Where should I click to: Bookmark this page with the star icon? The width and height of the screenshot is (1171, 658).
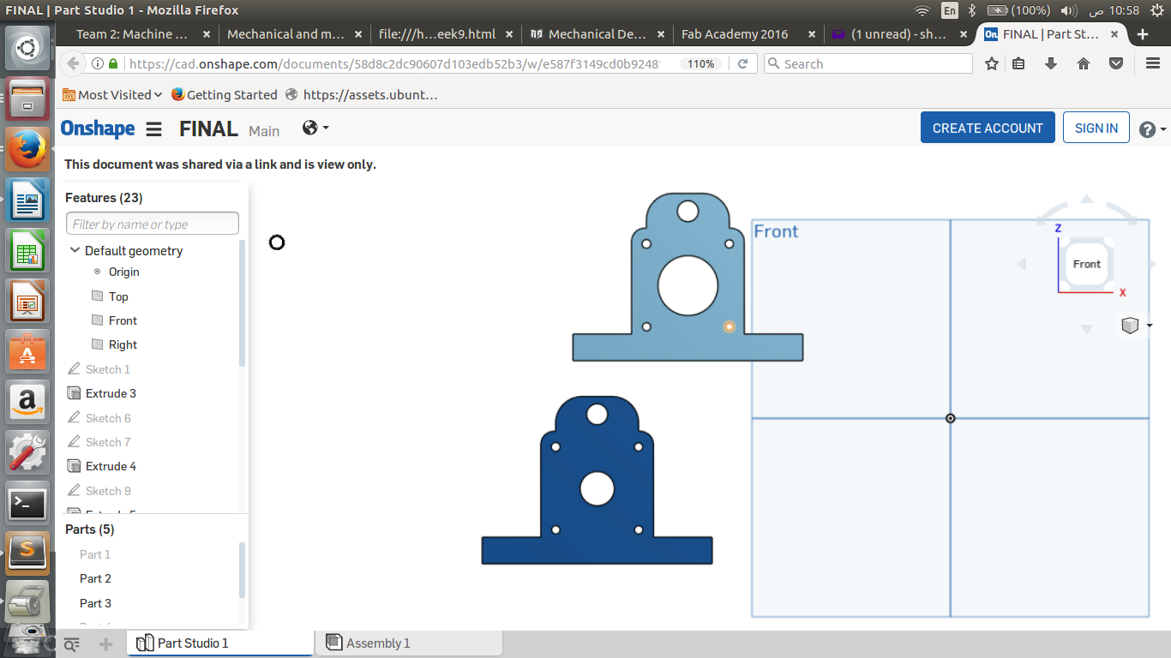[992, 63]
